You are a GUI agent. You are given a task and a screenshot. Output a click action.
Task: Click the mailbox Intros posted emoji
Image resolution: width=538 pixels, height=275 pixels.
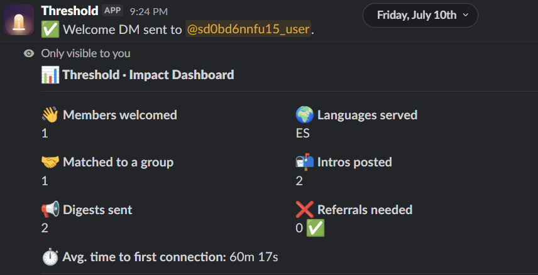point(305,162)
